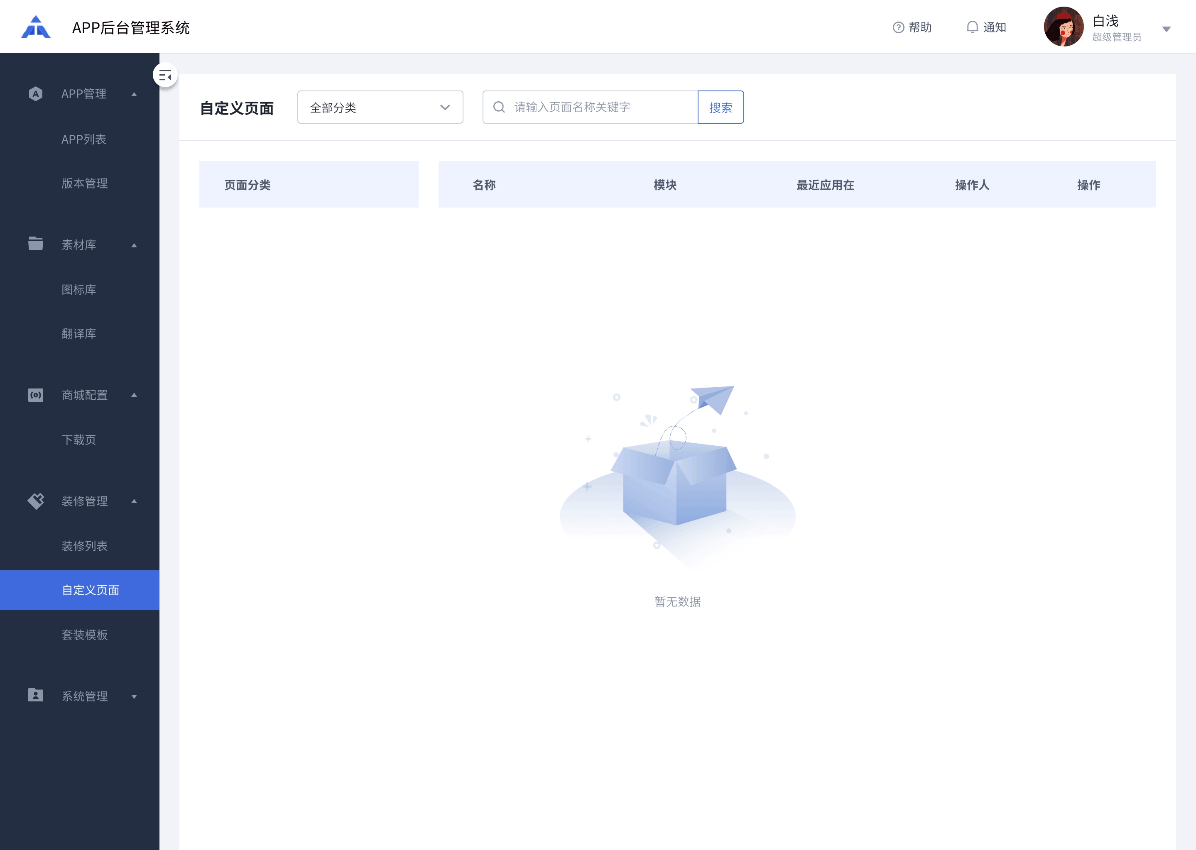The width and height of the screenshot is (1196, 850).
Task: Open notifications via the bell icon
Action: [972, 27]
